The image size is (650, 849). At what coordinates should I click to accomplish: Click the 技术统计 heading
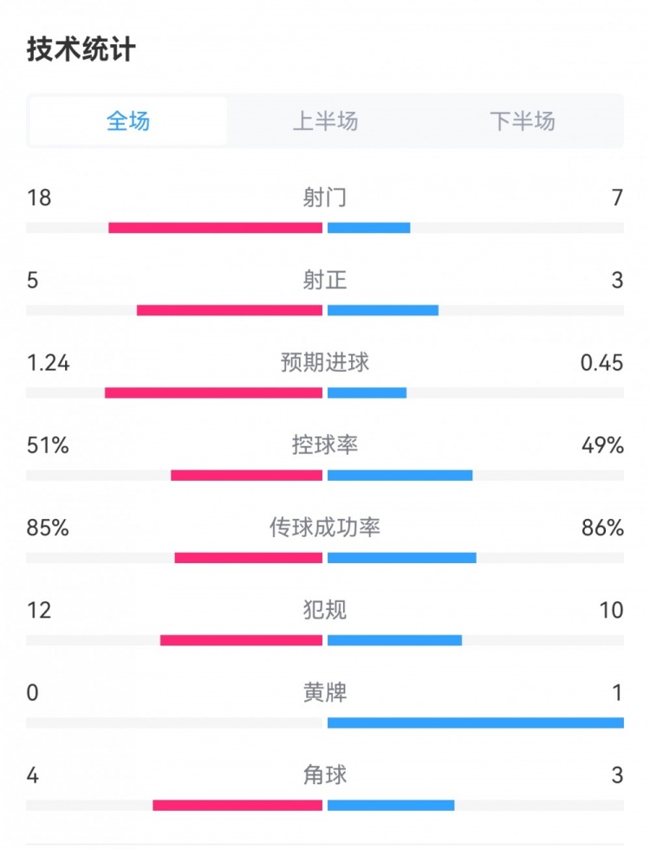[x=81, y=49]
